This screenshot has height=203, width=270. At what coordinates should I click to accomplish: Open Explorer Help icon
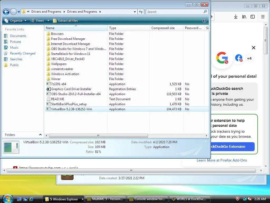(204, 21)
